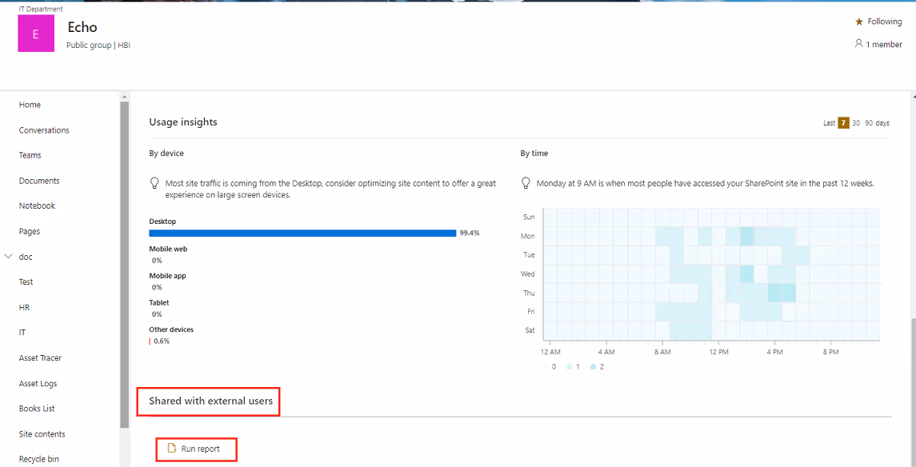
Task: Open Notebook from the left navigation
Action: tap(37, 206)
